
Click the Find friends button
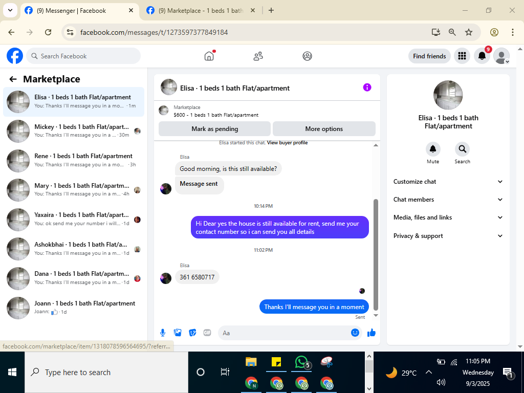pyautogui.click(x=429, y=56)
